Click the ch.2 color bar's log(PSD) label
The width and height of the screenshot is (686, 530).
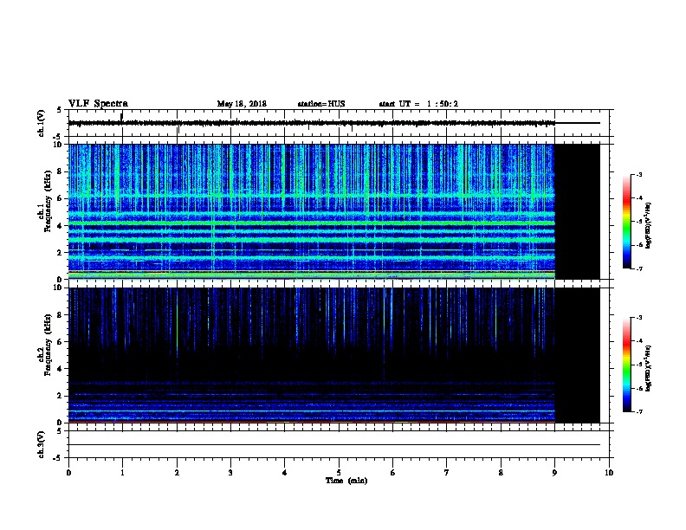(649, 368)
